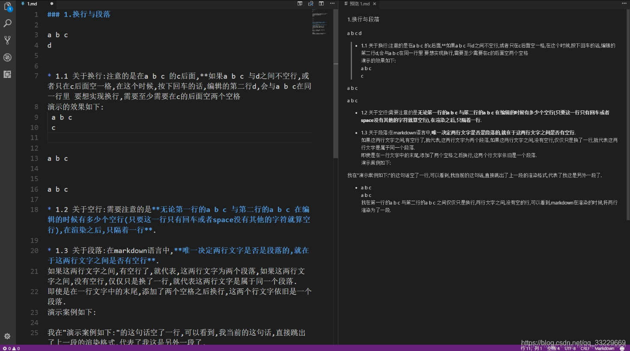Open the Explorer view in the activity bar
Image resolution: width=630 pixels, height=351 pixels.
click(7, 7)
